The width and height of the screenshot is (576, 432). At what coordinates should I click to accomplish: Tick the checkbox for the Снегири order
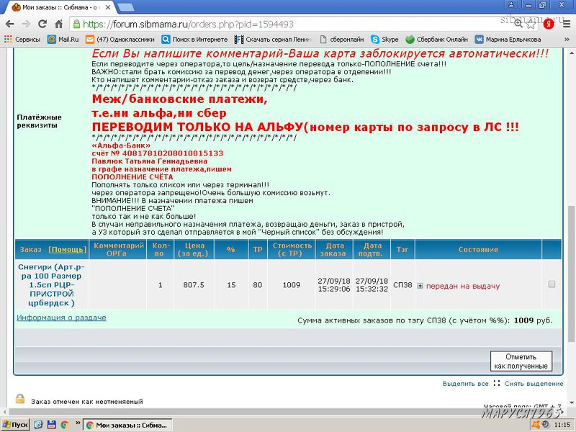[552, 284]
